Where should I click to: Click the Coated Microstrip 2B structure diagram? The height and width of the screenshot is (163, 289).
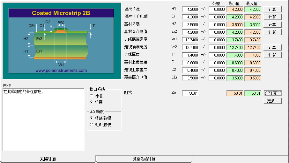coord(61,41)
